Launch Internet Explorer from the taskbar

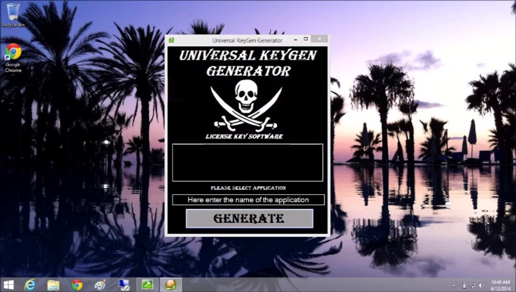coord(30,285)
